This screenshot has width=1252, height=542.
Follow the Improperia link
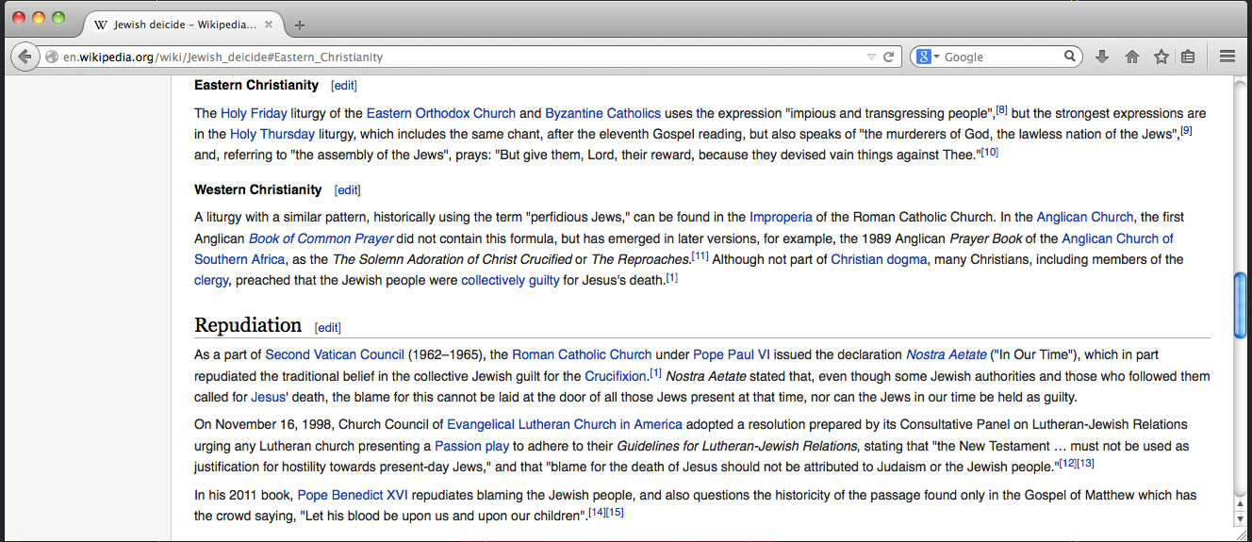781,217
